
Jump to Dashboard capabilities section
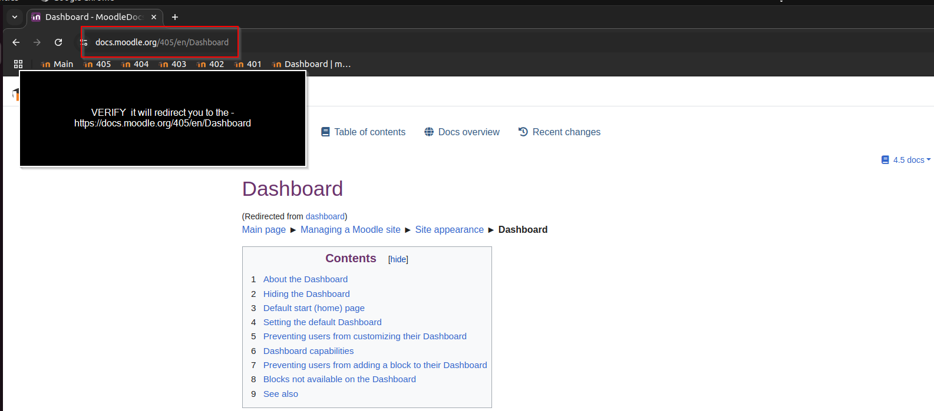[308, 351]
